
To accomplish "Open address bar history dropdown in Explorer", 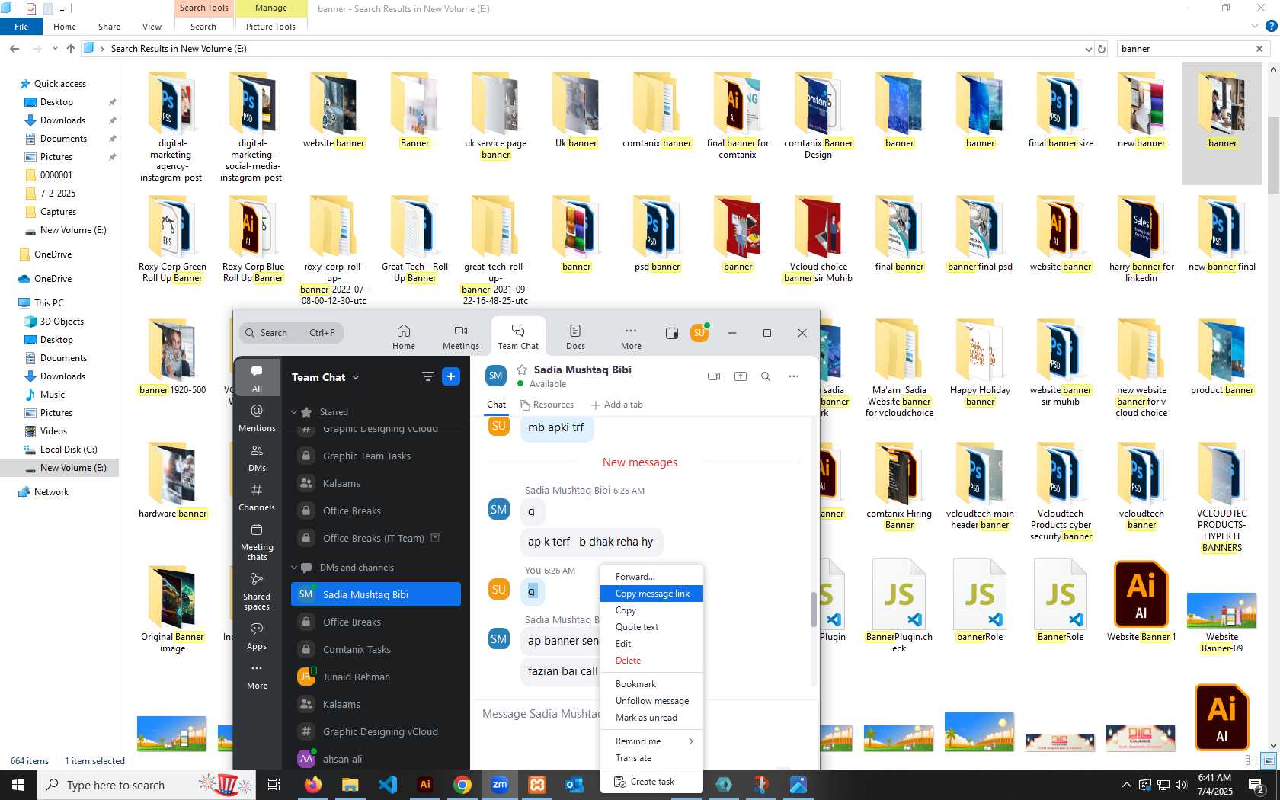I will coord(1088,49).
